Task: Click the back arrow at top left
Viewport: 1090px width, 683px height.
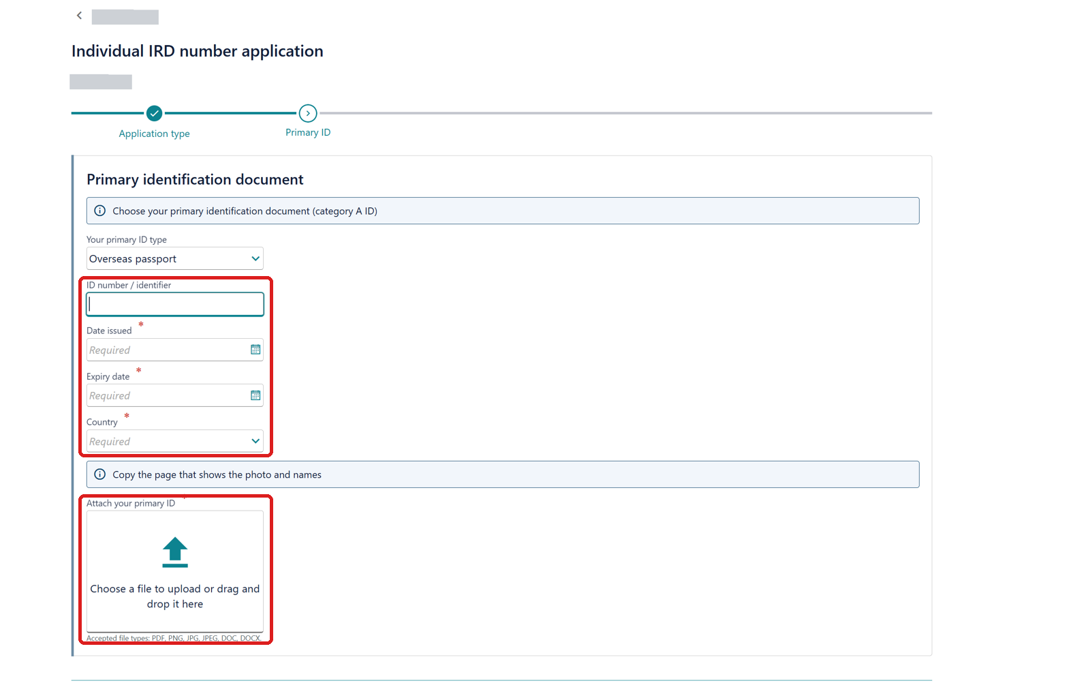Action: [x=79, y=15]
